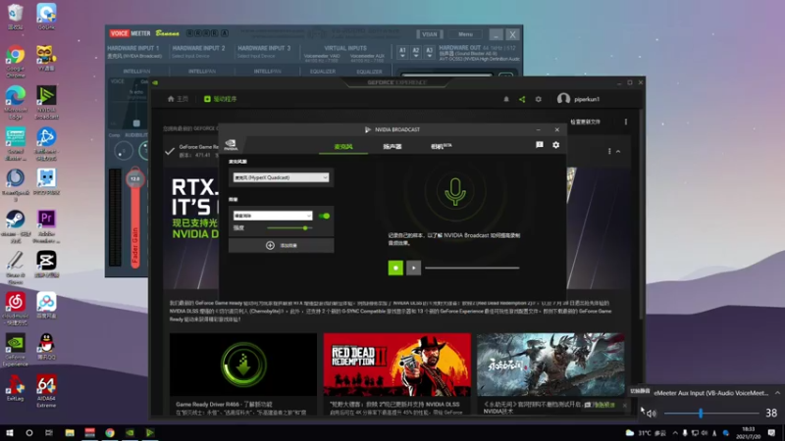Screen dimensions: 785x441
Task: Open NVIDIA Broadcast settings gear
Action: [x=555, y=145]
